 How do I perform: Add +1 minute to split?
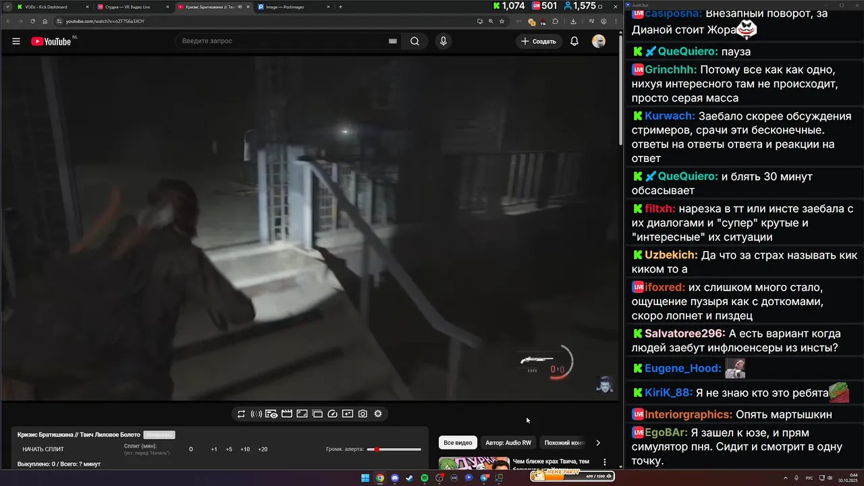[x=214, y=450]
